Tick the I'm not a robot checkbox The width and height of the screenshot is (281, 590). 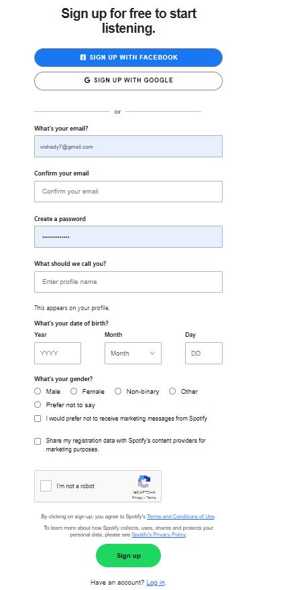click(46, 486)
